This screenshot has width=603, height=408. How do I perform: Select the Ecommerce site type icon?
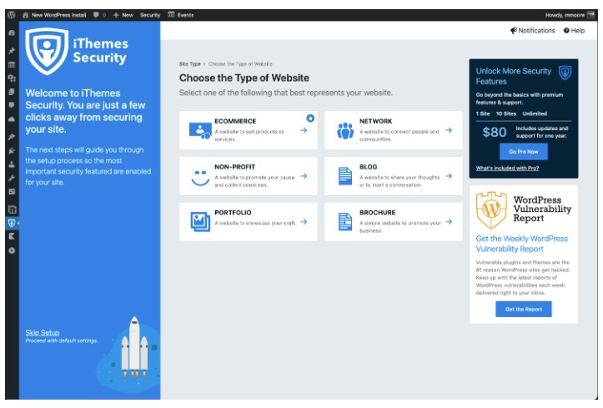tap(199, 130)
